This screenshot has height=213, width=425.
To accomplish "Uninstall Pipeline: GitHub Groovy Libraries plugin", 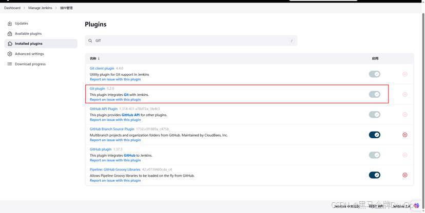I will 404,175.
